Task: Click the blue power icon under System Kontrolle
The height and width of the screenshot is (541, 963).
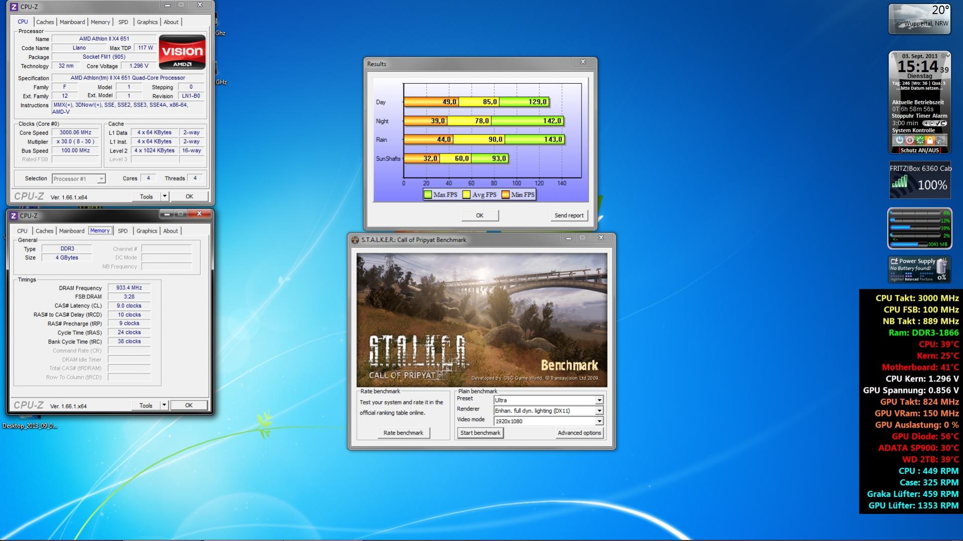Action: 900,140
